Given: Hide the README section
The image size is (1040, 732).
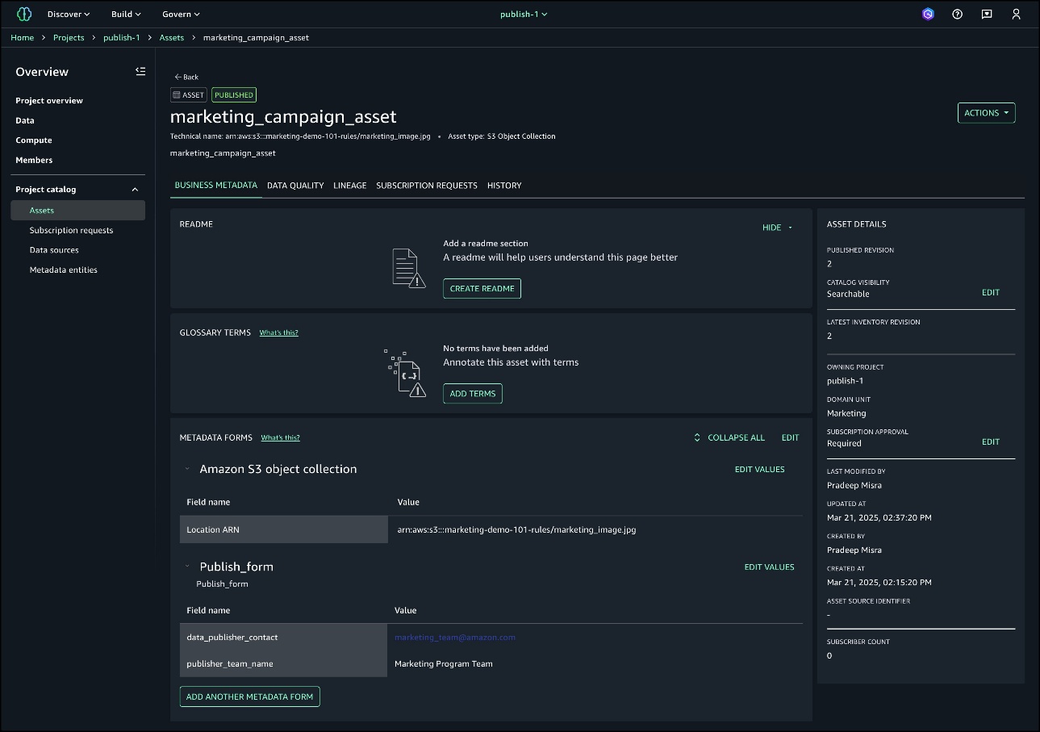Looking at the screenshot, I should tap(777, 228).
